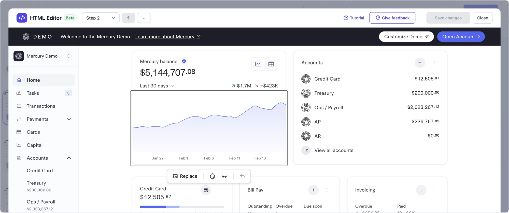Screen dimensions: 509x213
Task: Open Invoicing more options menu
Action: pos(434,190)
